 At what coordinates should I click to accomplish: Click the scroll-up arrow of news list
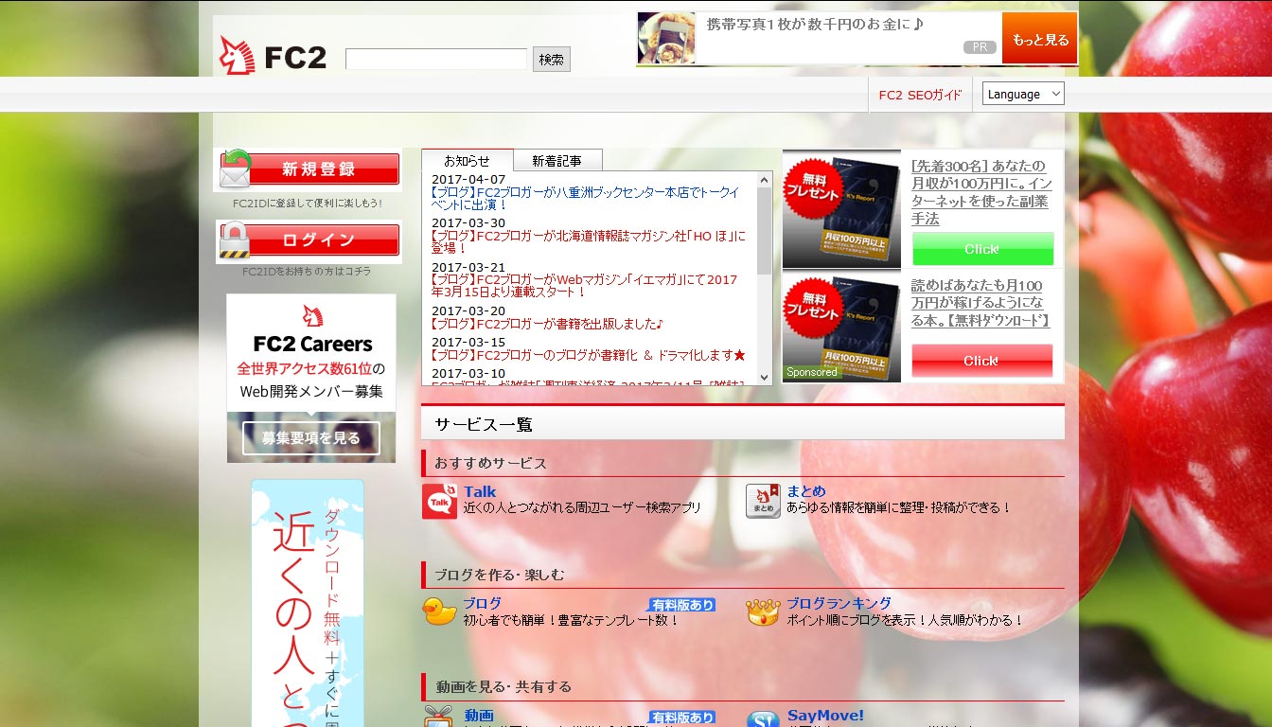pos(765,180)
